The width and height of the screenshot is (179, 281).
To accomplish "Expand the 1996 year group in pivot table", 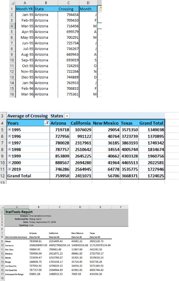I will pos(9,136).
